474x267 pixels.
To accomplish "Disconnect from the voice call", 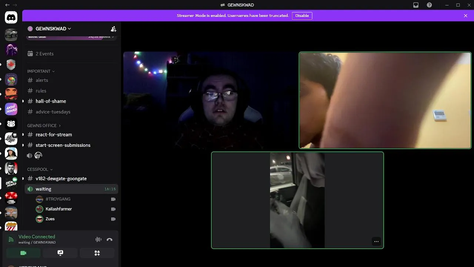I will click(x=110, y=240).
